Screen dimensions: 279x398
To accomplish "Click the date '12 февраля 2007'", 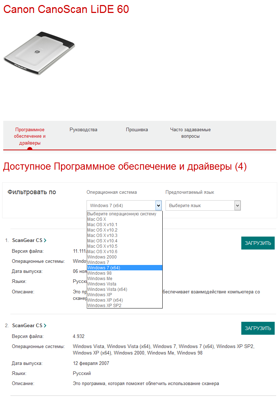I will tap(91, 363).
